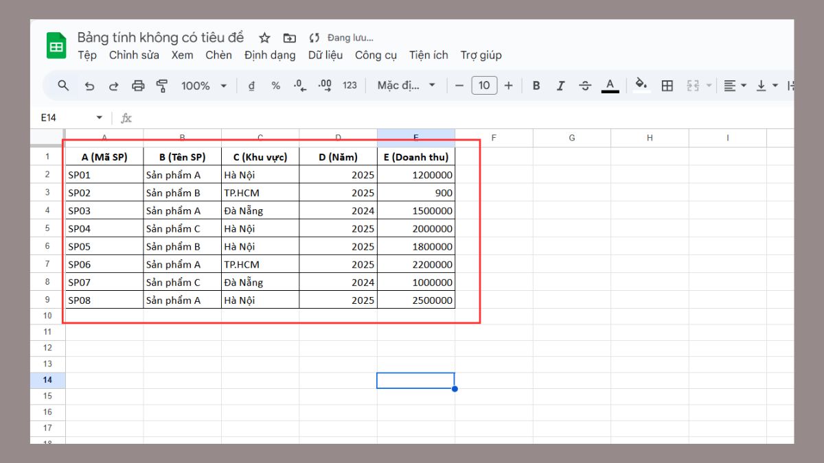
Task: Open the borders tool icon
Action: (667, 86)
